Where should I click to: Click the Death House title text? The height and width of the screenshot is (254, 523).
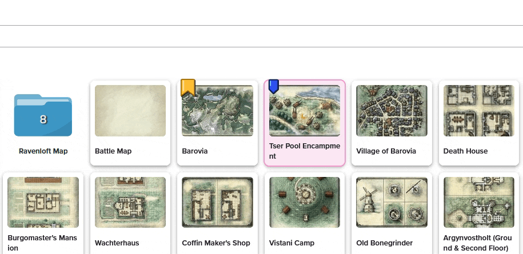click(x=465, y=151)
